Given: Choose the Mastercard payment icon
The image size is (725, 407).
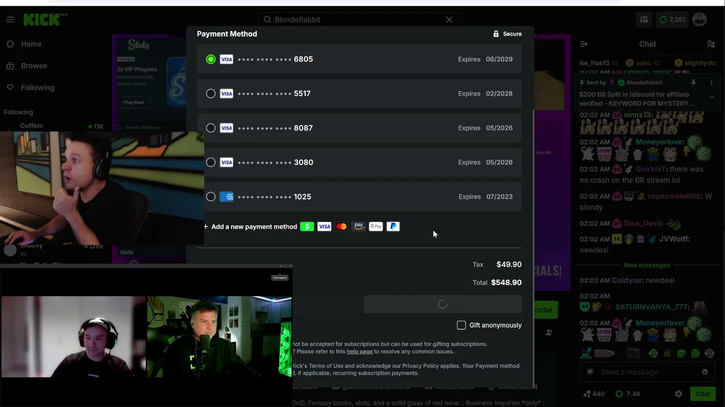Looking at the screenshot, I should [x=342, y=227].
